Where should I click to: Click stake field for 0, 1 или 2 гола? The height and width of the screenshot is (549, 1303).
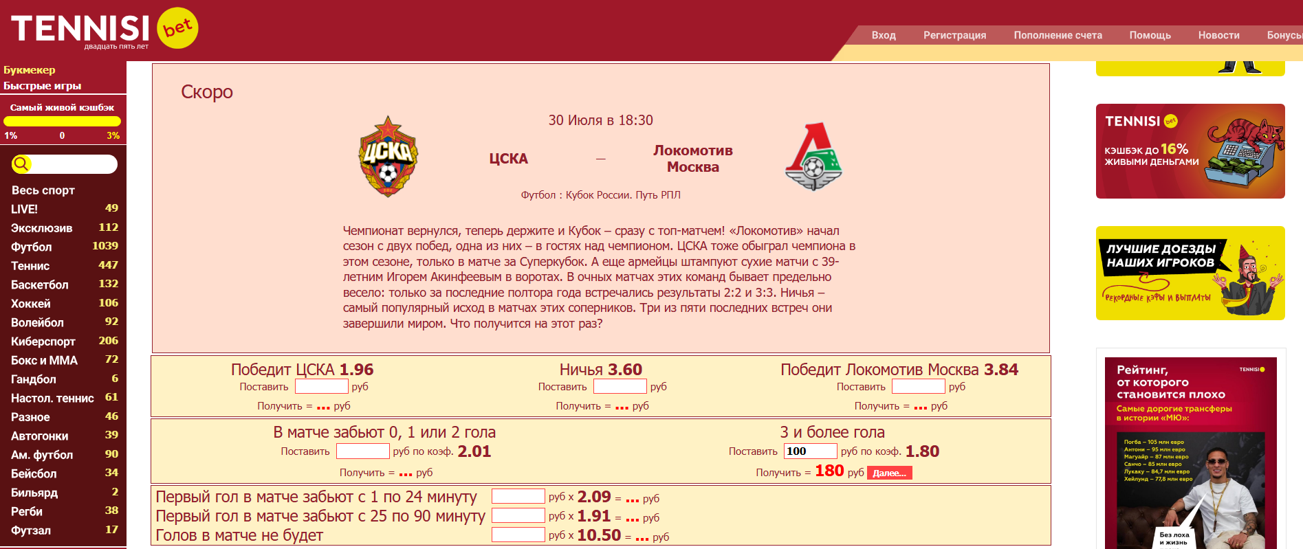(x=363, y=451)
